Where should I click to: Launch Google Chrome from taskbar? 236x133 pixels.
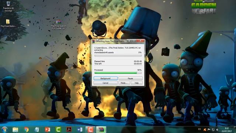tap(26, 130)
